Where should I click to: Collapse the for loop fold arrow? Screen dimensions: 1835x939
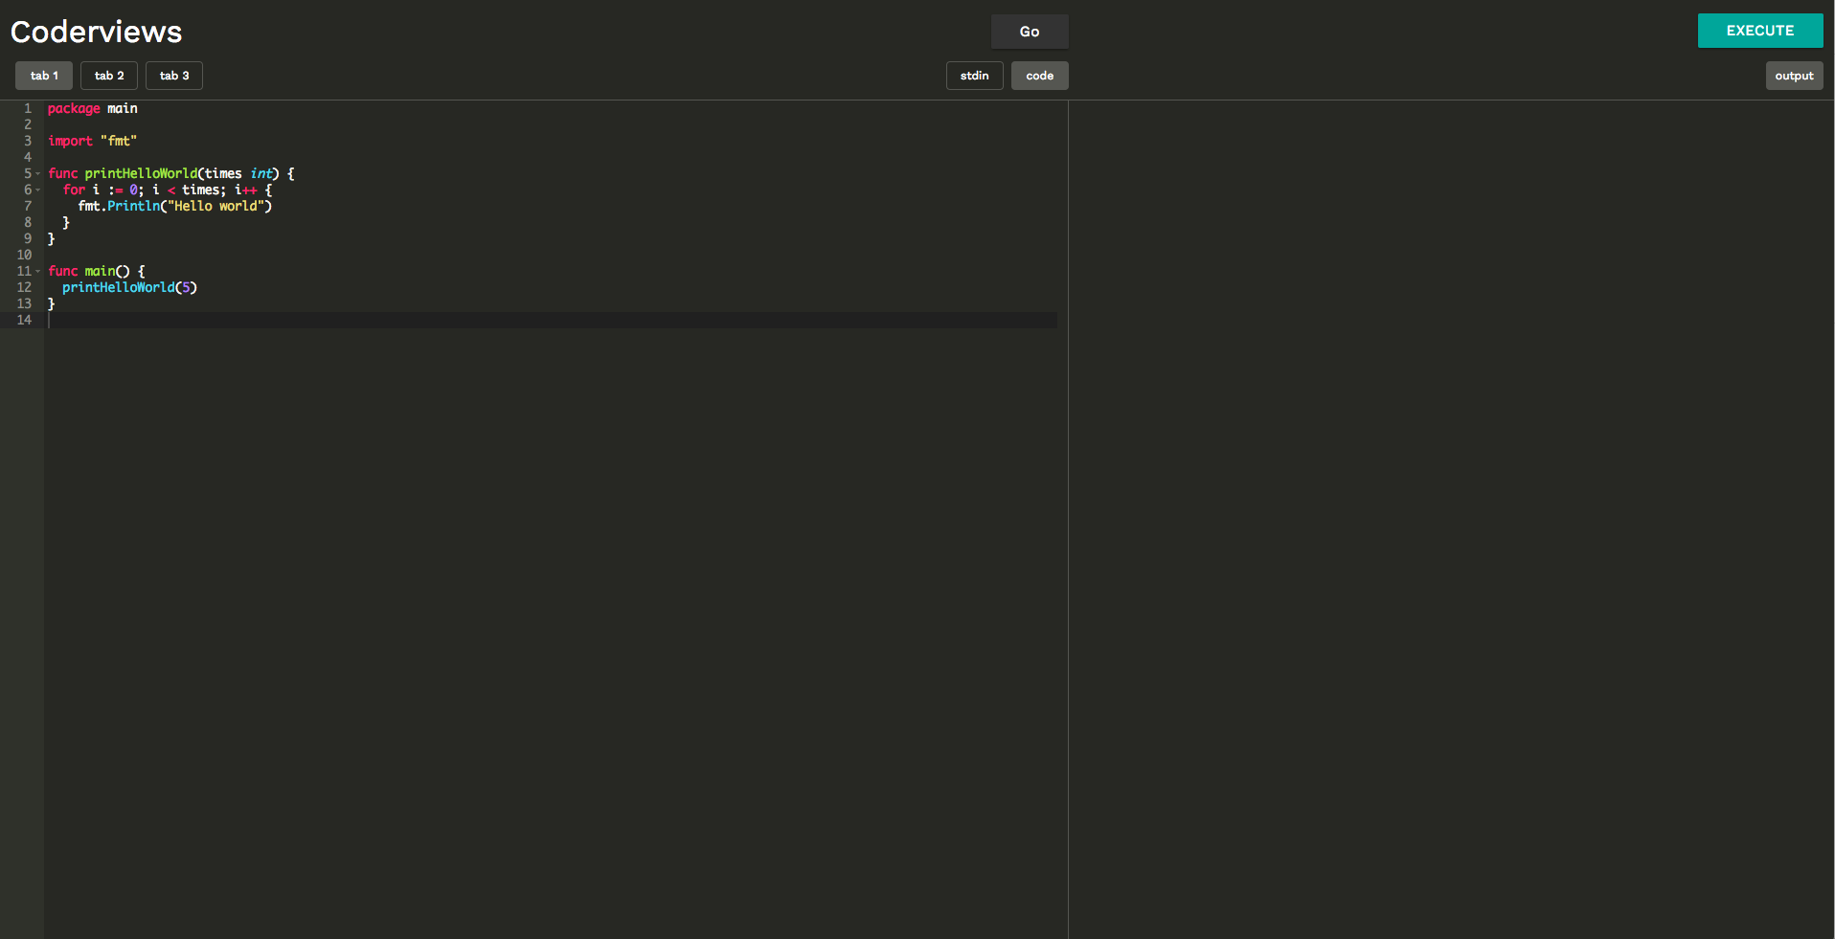tap(35, 190)
